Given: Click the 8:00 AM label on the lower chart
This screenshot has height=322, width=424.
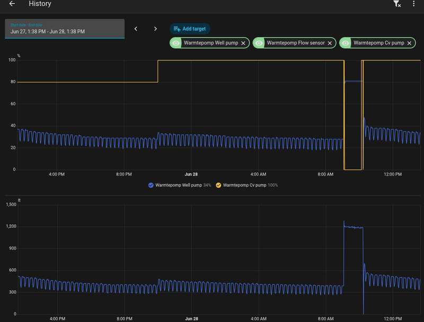Looking at the screenshot, I should (325, 319).
